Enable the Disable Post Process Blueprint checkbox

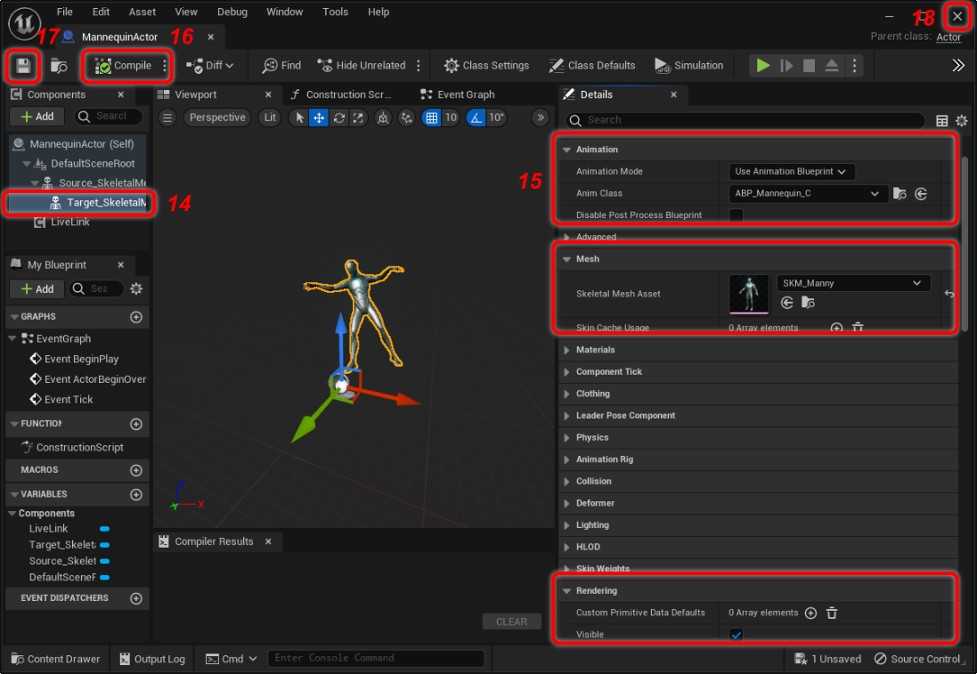(x=737, y=215)
